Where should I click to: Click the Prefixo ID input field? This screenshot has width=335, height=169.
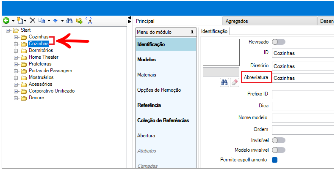(x=303, y=94)
